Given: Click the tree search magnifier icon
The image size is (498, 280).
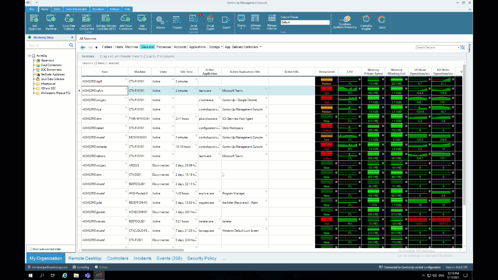Looking at the screenshot, I should (x=71, y=45).
